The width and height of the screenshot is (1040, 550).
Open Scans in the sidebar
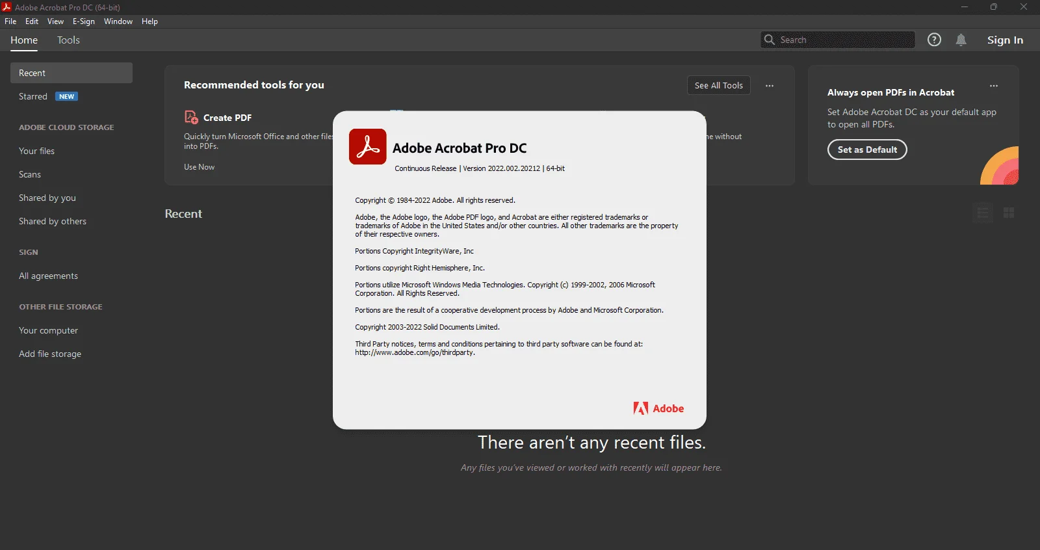[x=30, y=174]
